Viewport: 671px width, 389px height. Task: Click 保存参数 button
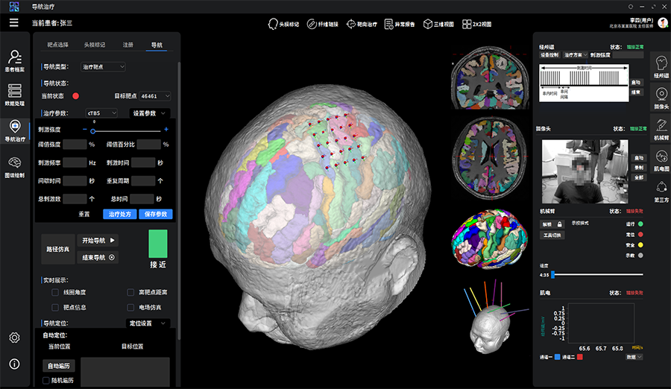[156, 214]
